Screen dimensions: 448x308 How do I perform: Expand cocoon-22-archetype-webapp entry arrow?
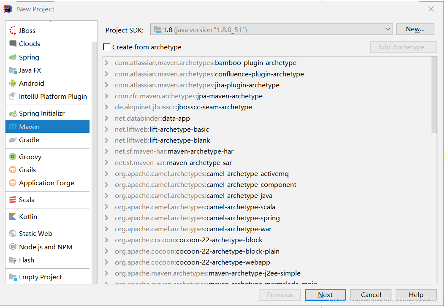106,262
